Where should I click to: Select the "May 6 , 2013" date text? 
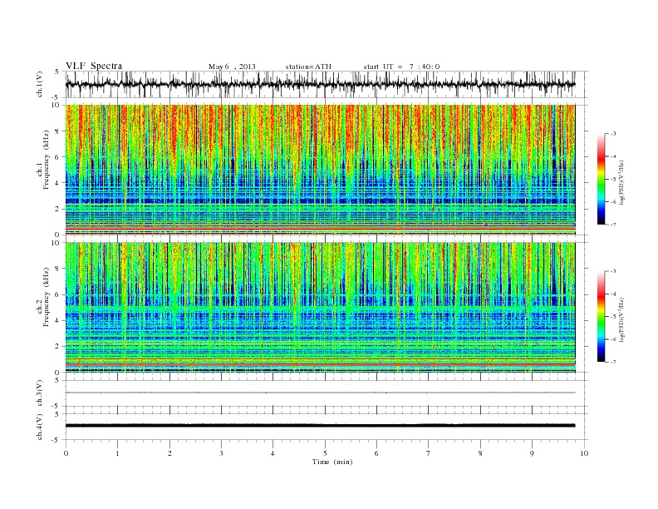[x=232, y=67]
